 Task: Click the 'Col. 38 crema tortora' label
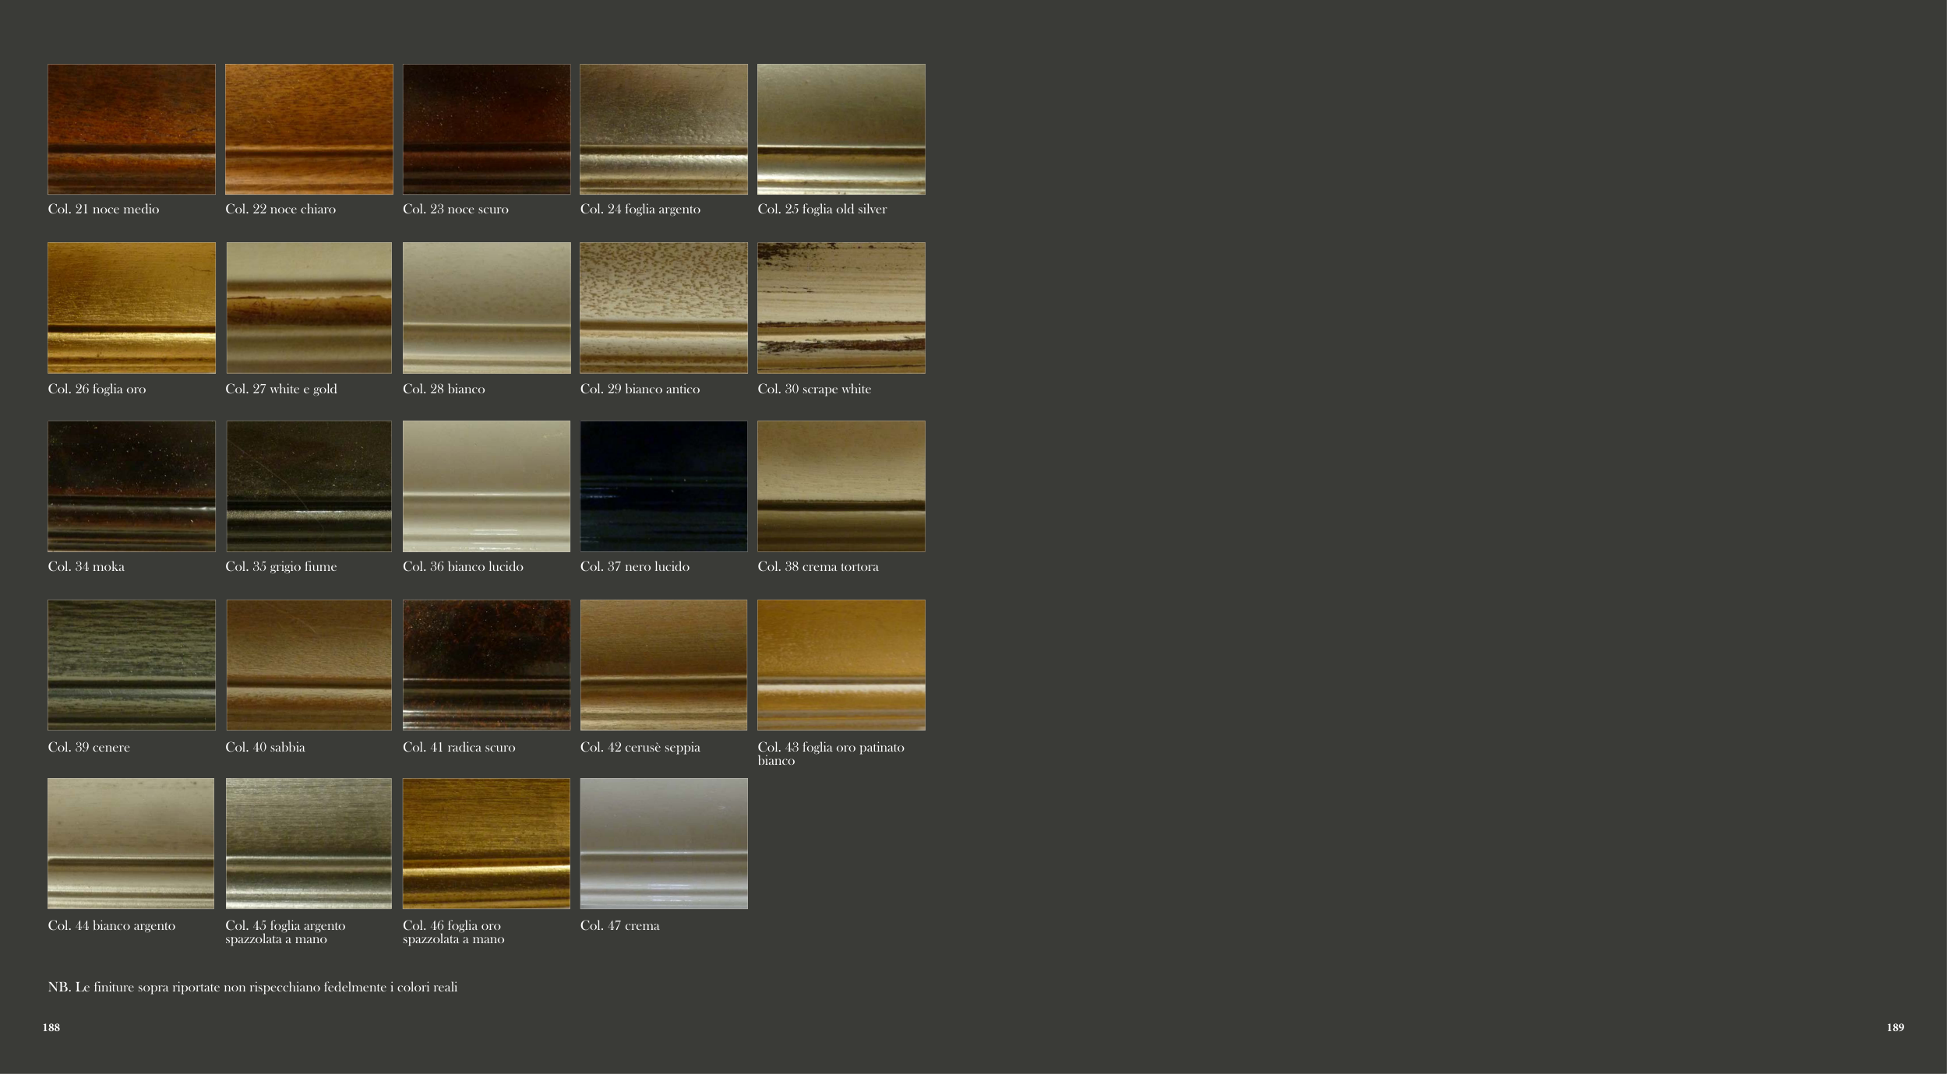(x=817, y=567)
